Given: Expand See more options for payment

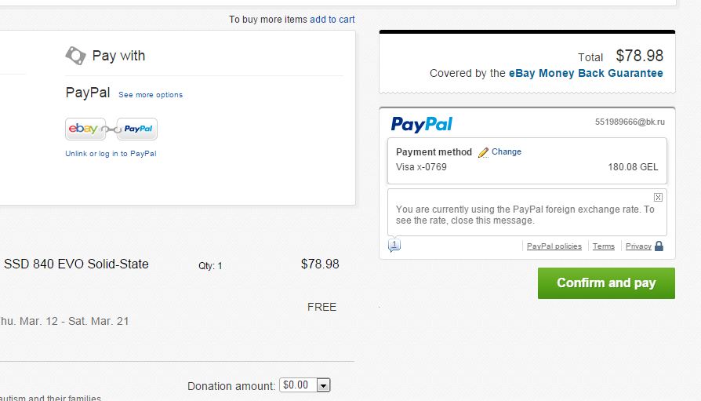Looking at the screenshot, I should (x=151, y=95).
